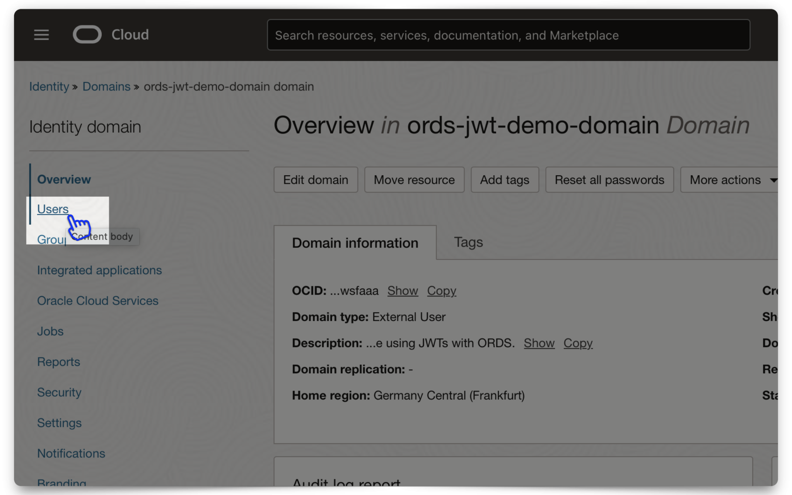Screen dimensions: 792x495
Task: Expand the Domains breadcrumb
Action: click(x=106, y=86)
